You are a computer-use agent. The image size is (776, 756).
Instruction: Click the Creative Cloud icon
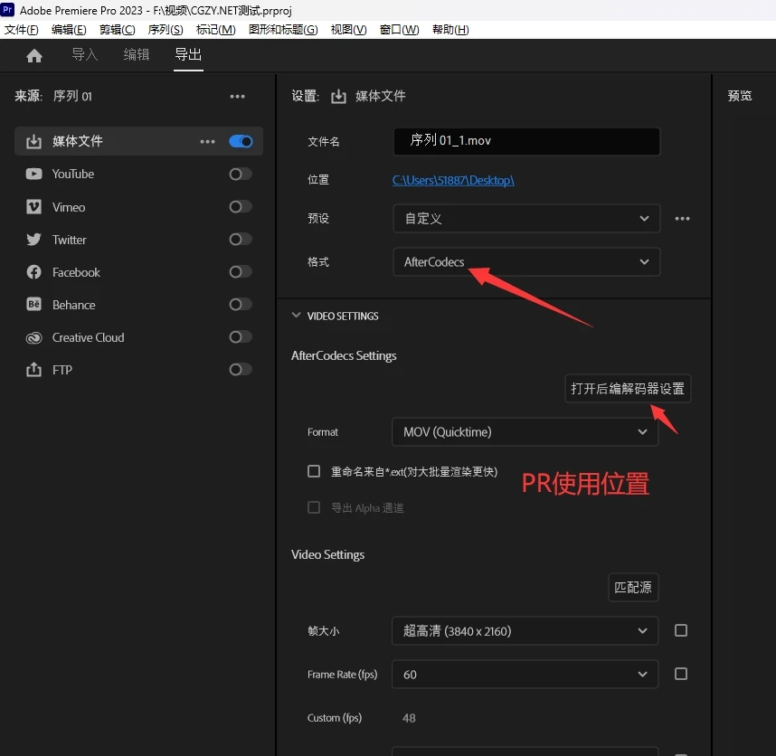click(33, 338)
